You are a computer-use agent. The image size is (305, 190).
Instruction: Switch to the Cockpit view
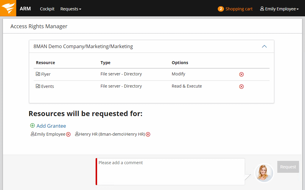[47, 9]
